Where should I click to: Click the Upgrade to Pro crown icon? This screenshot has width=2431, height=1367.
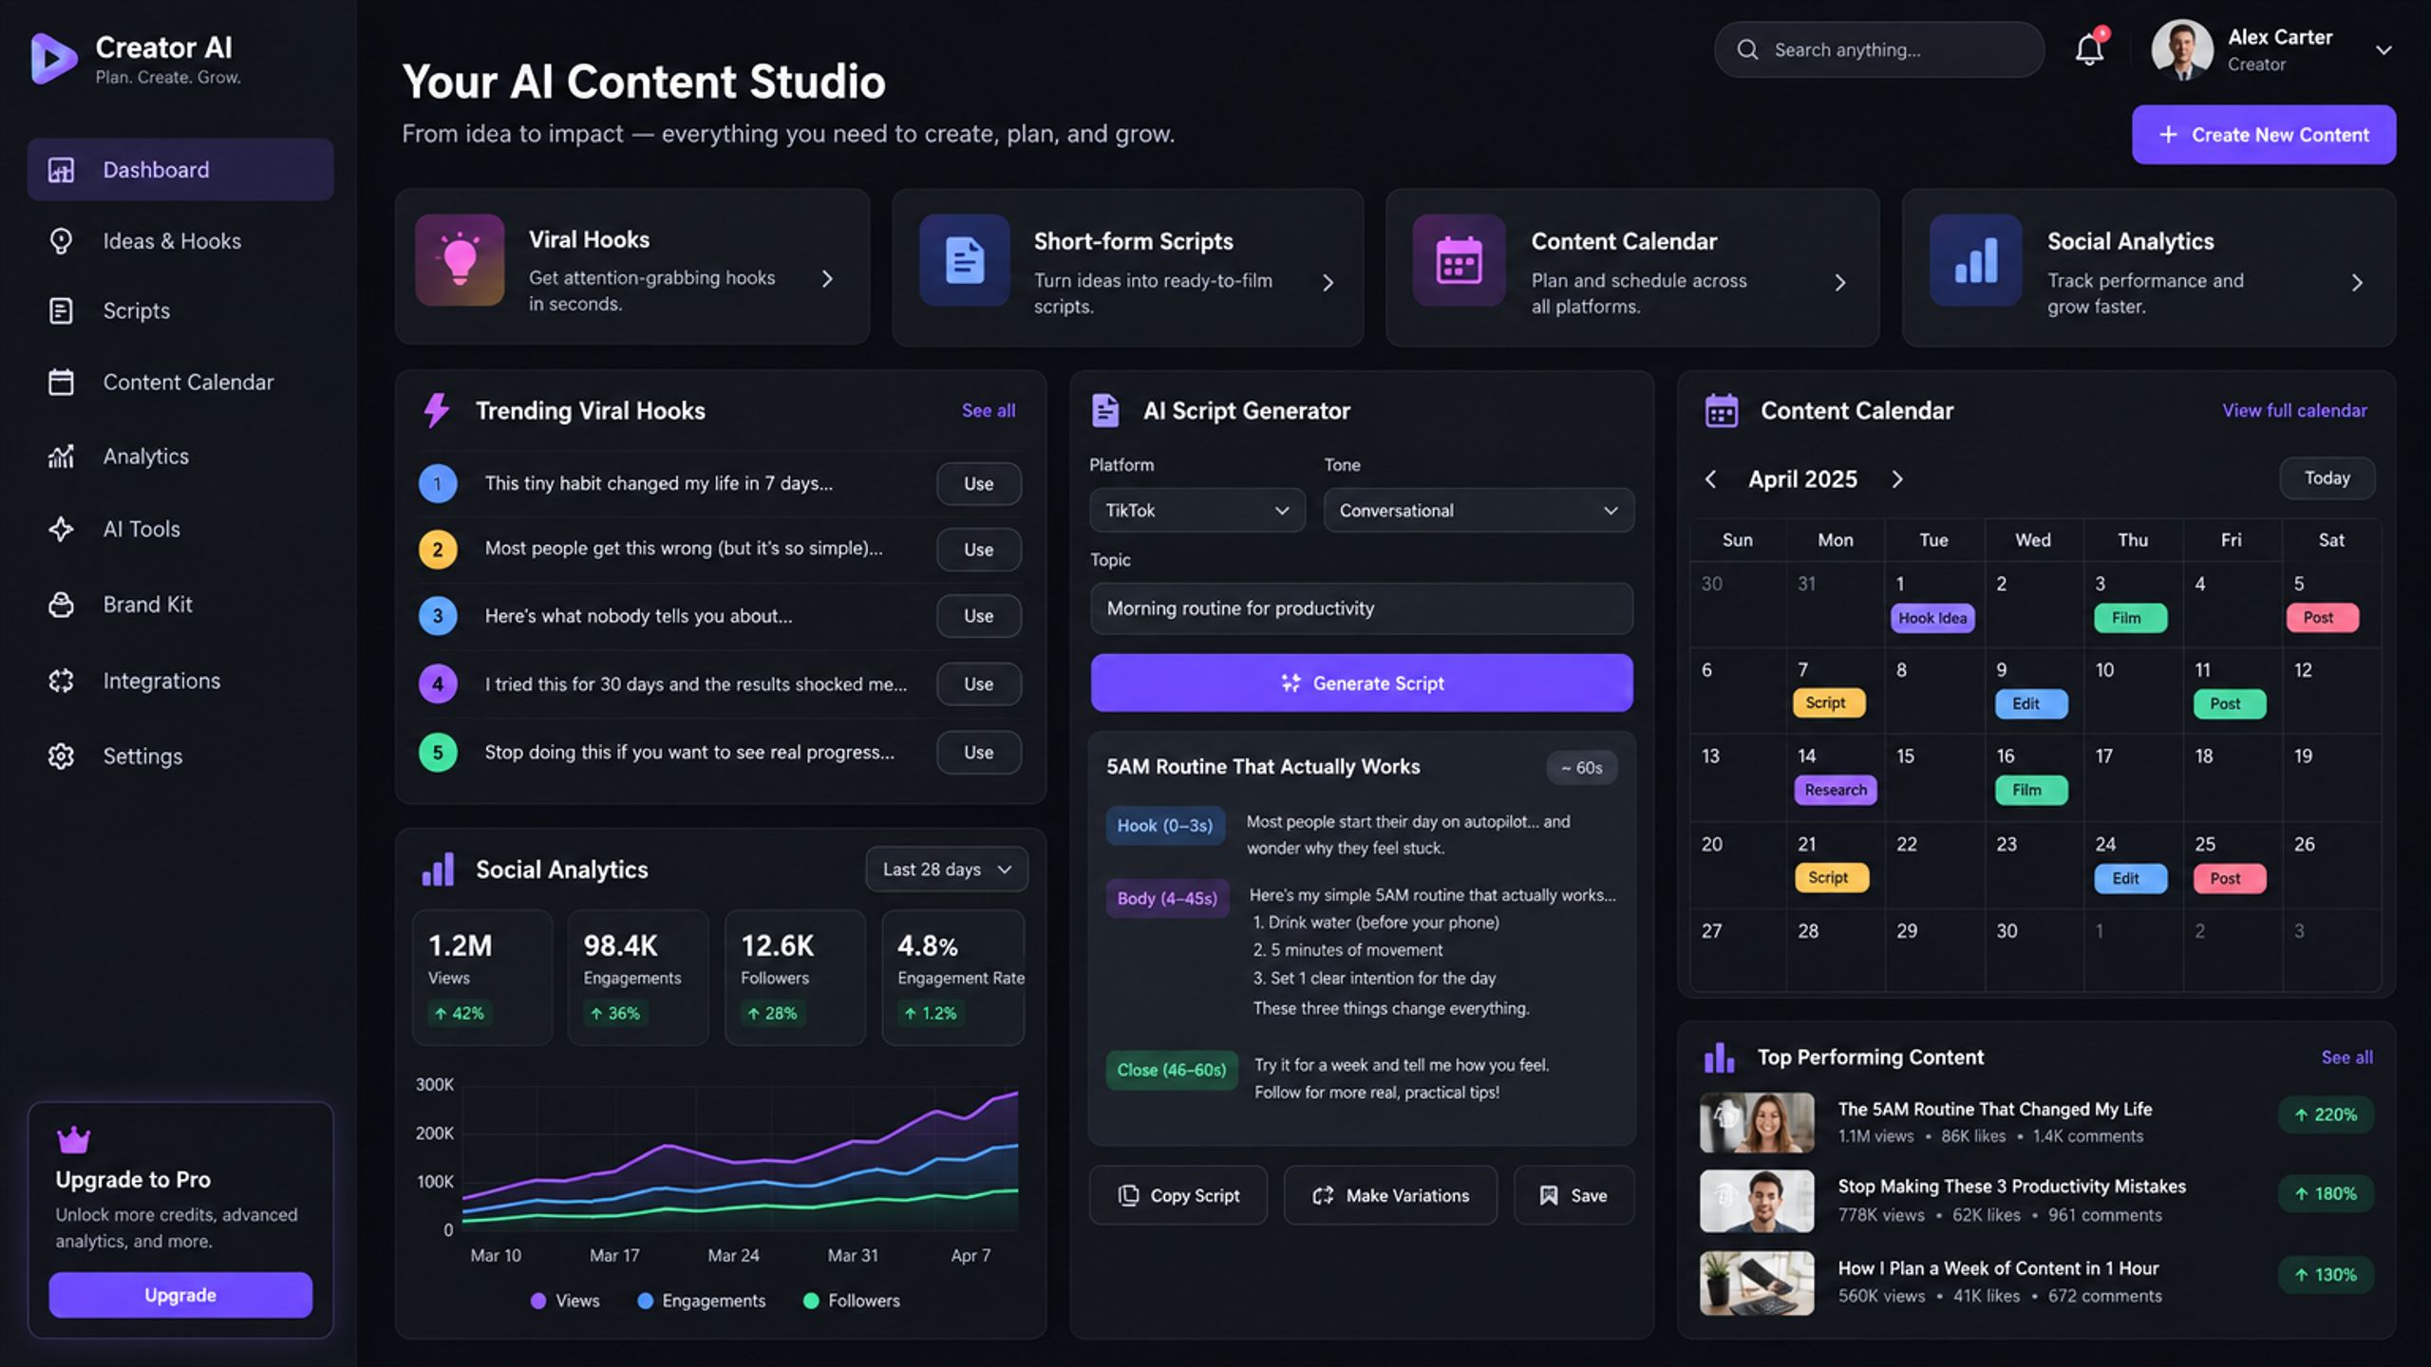pos(73,1138)
